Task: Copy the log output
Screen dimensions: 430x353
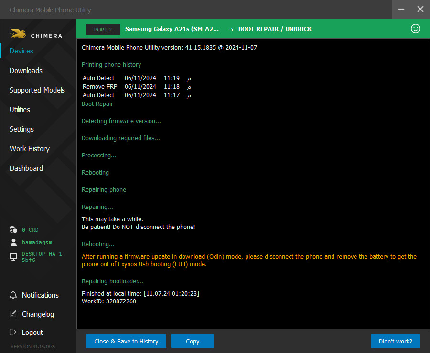Action: coord(193,341)
